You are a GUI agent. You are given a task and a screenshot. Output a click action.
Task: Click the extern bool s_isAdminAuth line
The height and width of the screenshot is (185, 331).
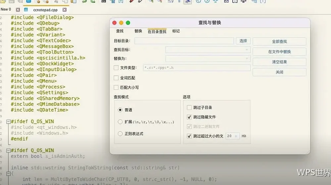tap(48, 156)
